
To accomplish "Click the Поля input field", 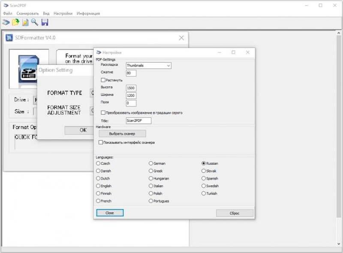I will coord(131,103).
